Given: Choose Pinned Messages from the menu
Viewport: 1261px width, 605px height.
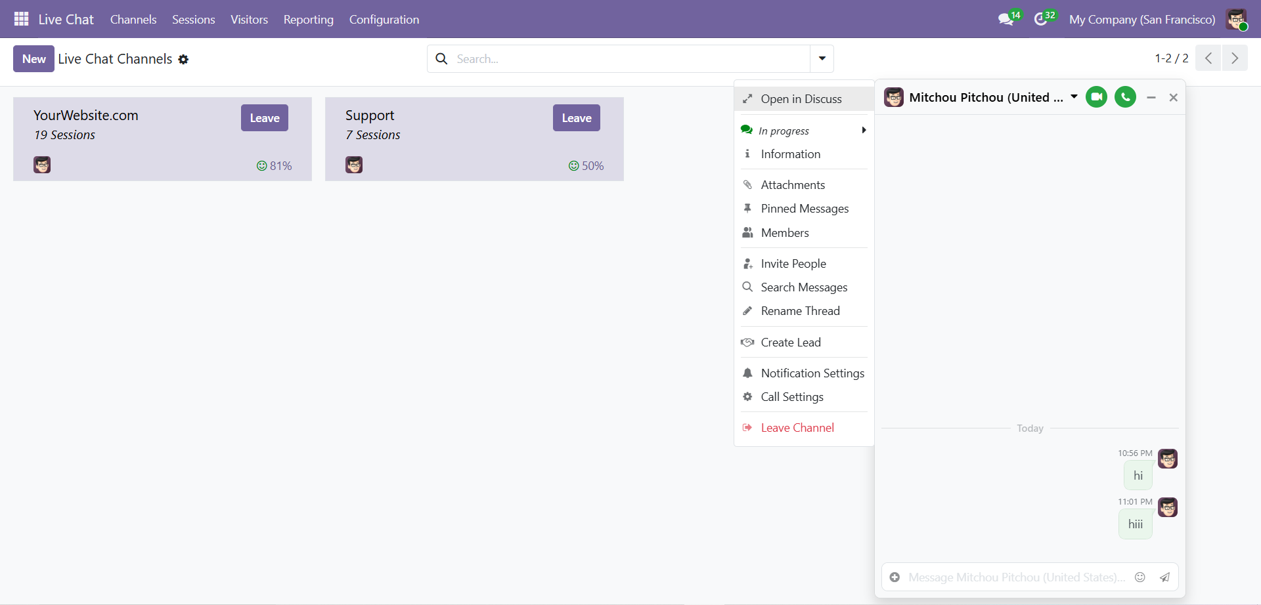Looking at the screenshot, I should [805, 209].
